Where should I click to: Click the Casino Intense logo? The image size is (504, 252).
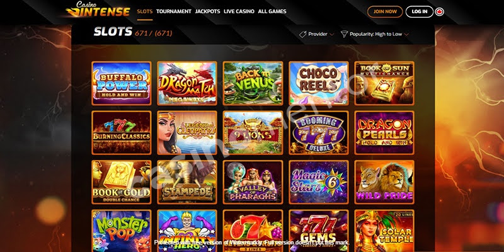tap(98, 9)
